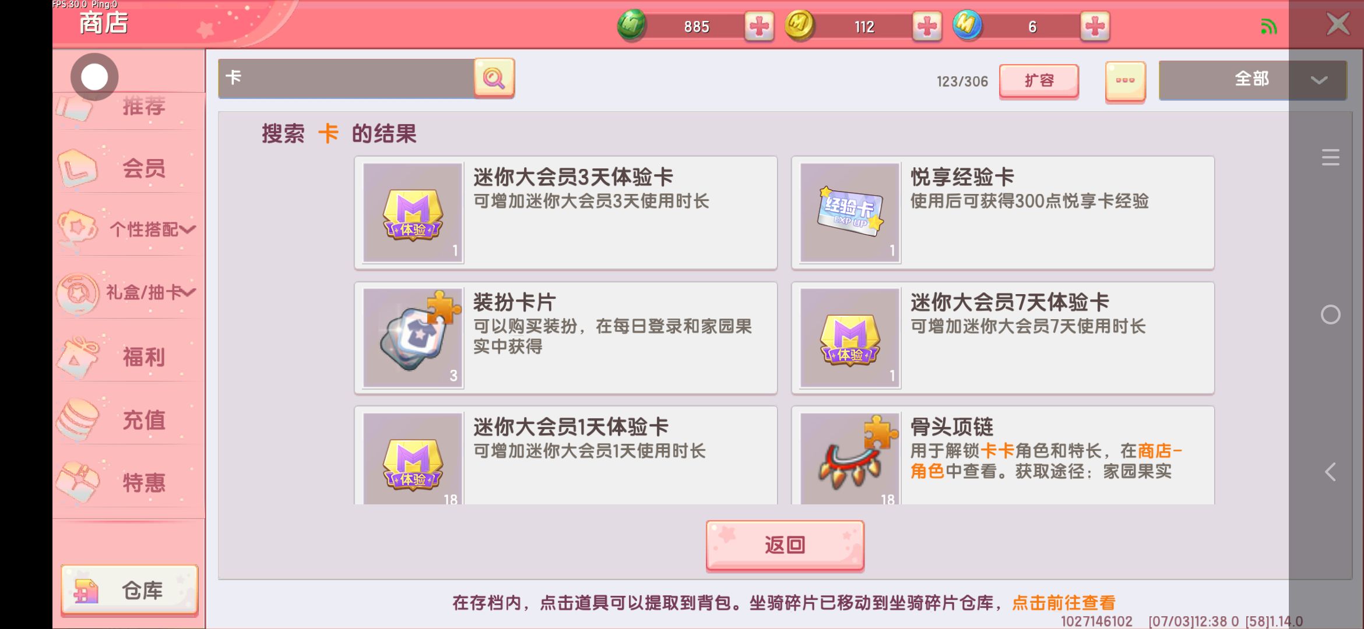Screen dimensions: 1364x629
Task: Click the search text field containing 卡
Action: point(346,78)
